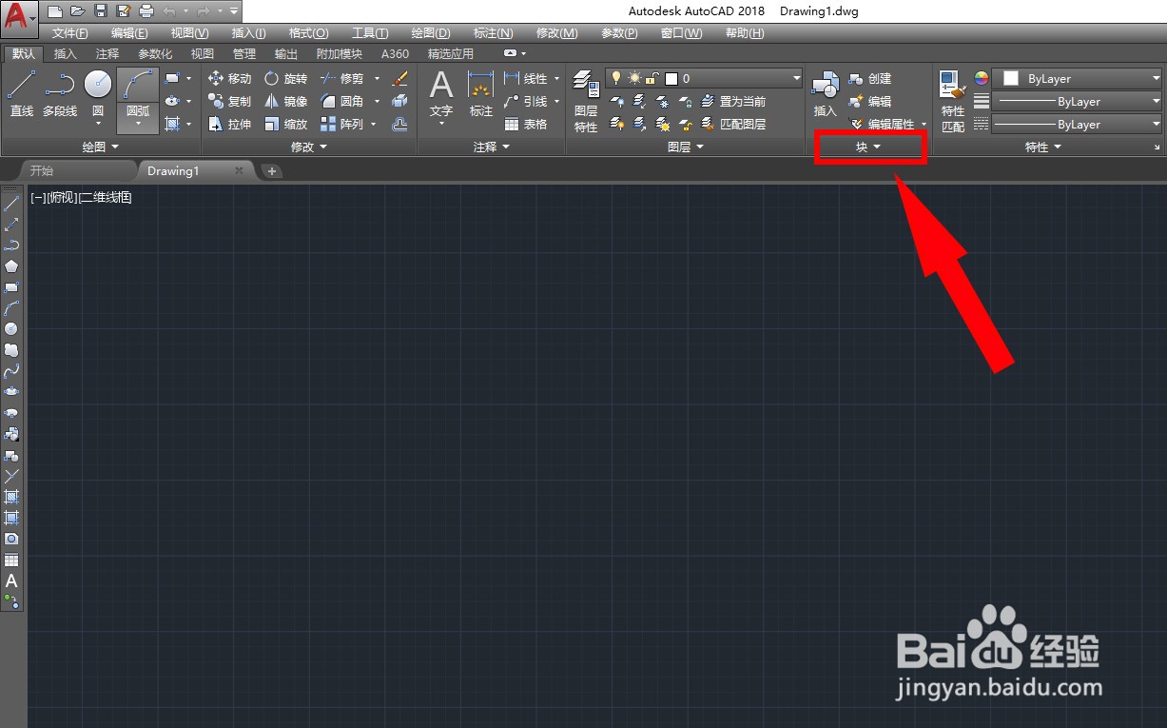Click the 复制 copy tool
1167x728 pixels.
click(x=229, y=102)
